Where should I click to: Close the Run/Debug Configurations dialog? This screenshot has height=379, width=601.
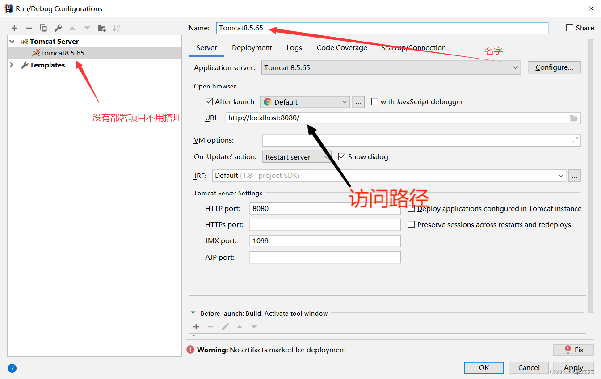[591, 8]
